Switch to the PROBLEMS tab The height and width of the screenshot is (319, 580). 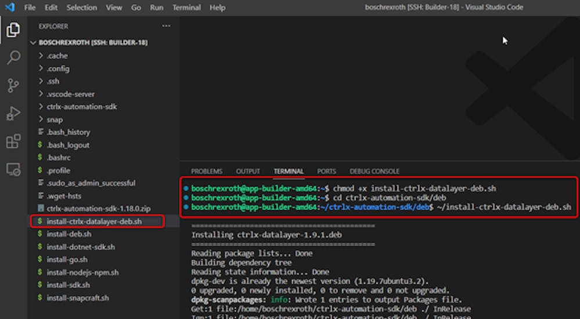(207, 172)
